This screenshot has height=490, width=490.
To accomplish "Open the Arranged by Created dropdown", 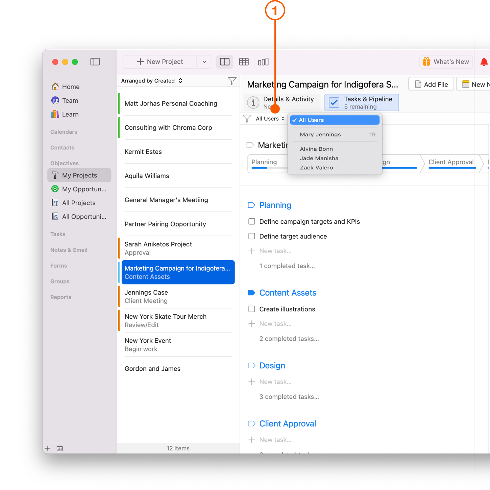I will pos(151,80).
